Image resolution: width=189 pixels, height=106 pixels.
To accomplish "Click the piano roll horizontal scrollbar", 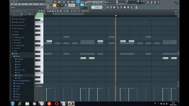I will point(68,14).
